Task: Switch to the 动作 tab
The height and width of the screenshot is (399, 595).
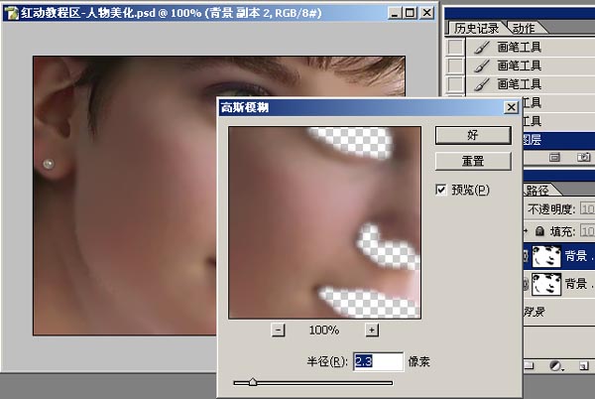Action: [x=525, y=27]
